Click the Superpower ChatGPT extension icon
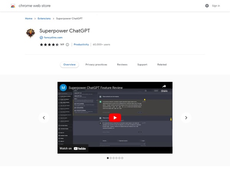Viewport: 230px width, 172px height. click(x=31, y=33)
